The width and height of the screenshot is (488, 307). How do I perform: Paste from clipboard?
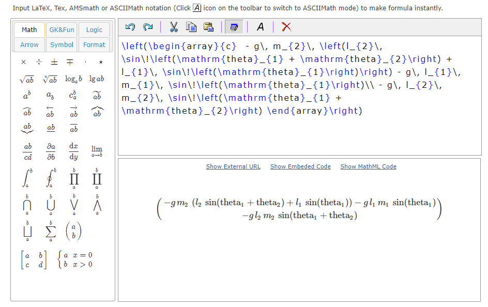pyautogui.click(x=208, y=27)
